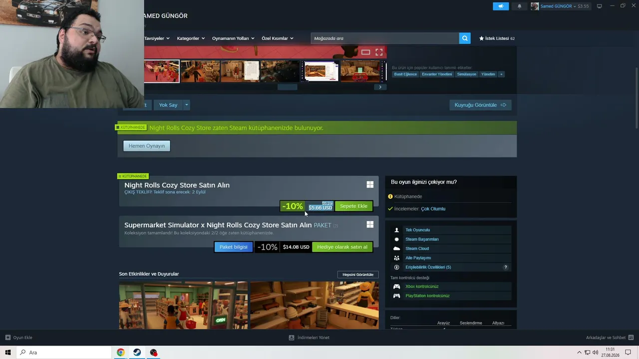Click Arkadaşlar ve Sohbet label

[606, 338]
